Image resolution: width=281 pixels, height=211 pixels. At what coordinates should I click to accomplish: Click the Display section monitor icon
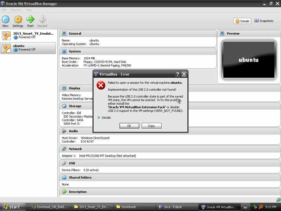64,88
